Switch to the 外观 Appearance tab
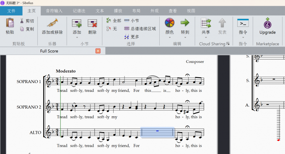 (x=155, y=11)
